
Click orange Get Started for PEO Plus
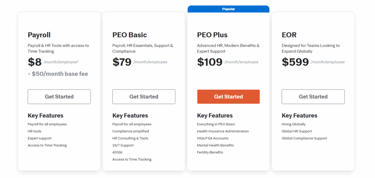tap(229, 96)
